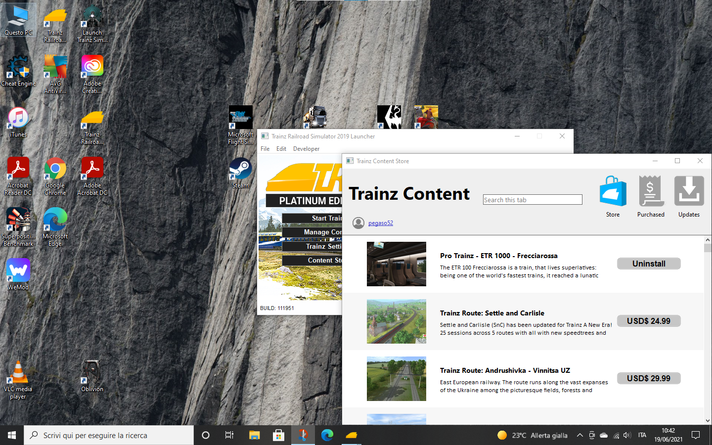Open the taskbar clock showing 10:42
The image size is (712, 445).
(x=668, y=435)
